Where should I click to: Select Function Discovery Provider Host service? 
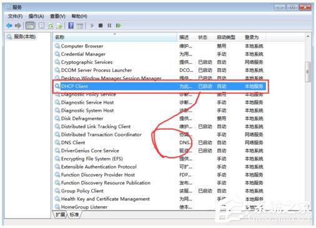click(x=159, y=175)
